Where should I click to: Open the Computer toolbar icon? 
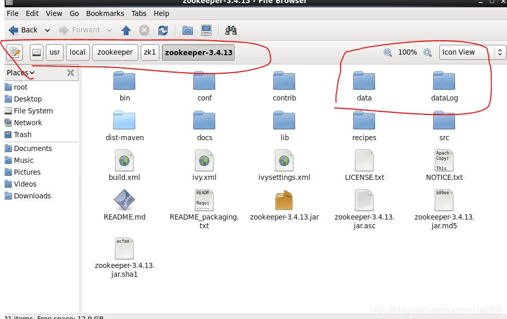[x=206, y=30]
